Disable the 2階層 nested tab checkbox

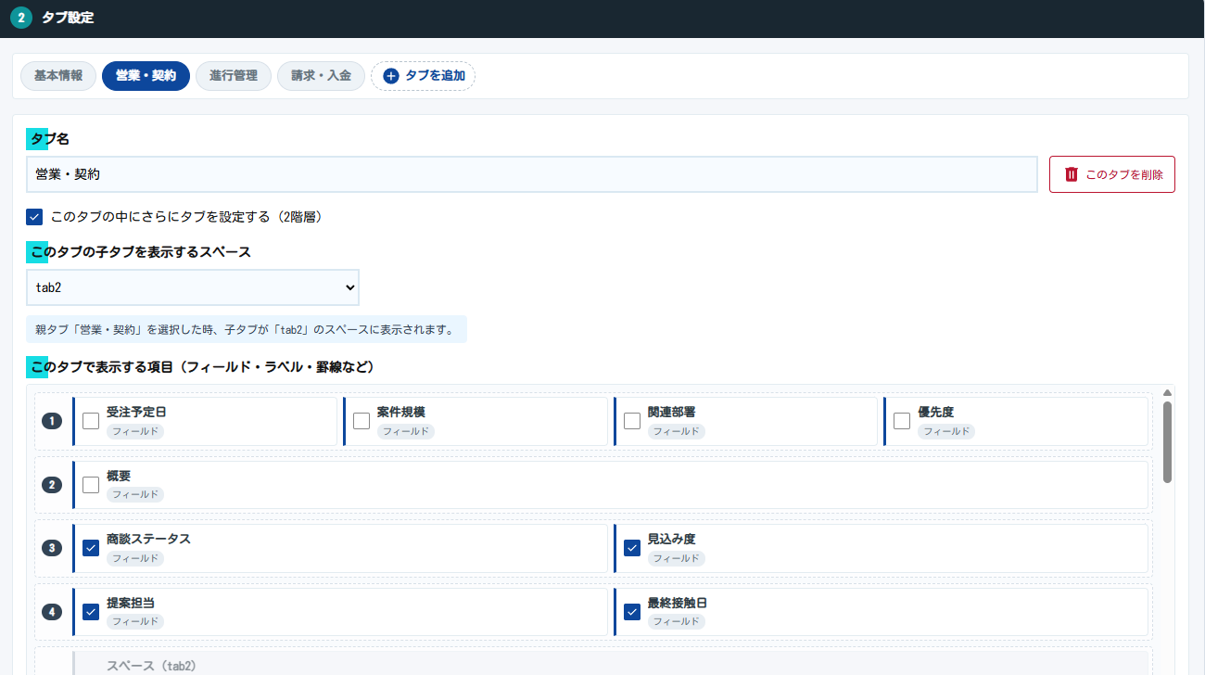34,217
